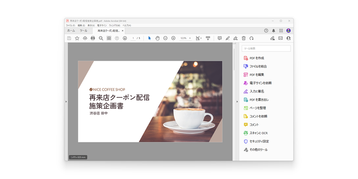Open the ウィンドウ menu
The image size is (358, 179).
point(115,26)
